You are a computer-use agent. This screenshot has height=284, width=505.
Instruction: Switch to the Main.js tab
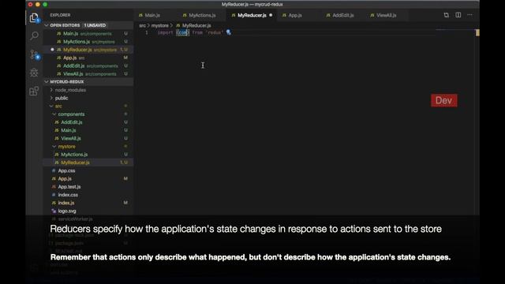(x=152, y=15)
